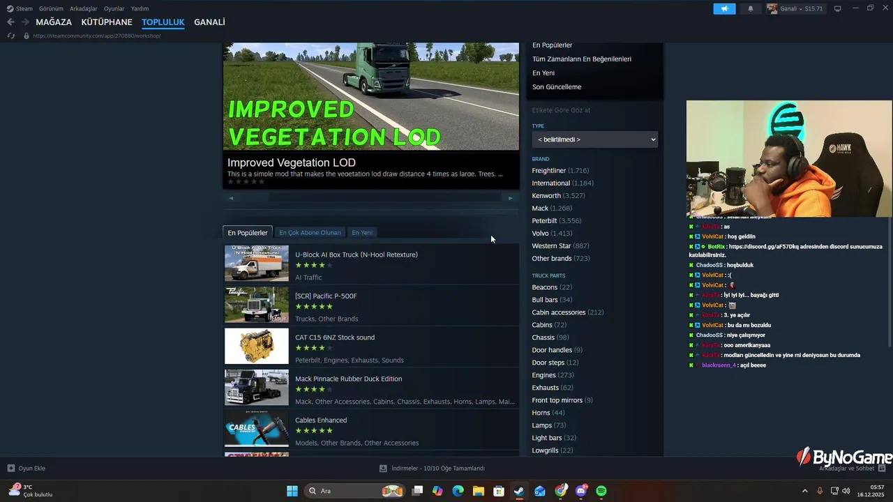The height and width of the screenshot is (502, 893).
Task: Go to the previous featured carousel item
Action: click(231, 198)
